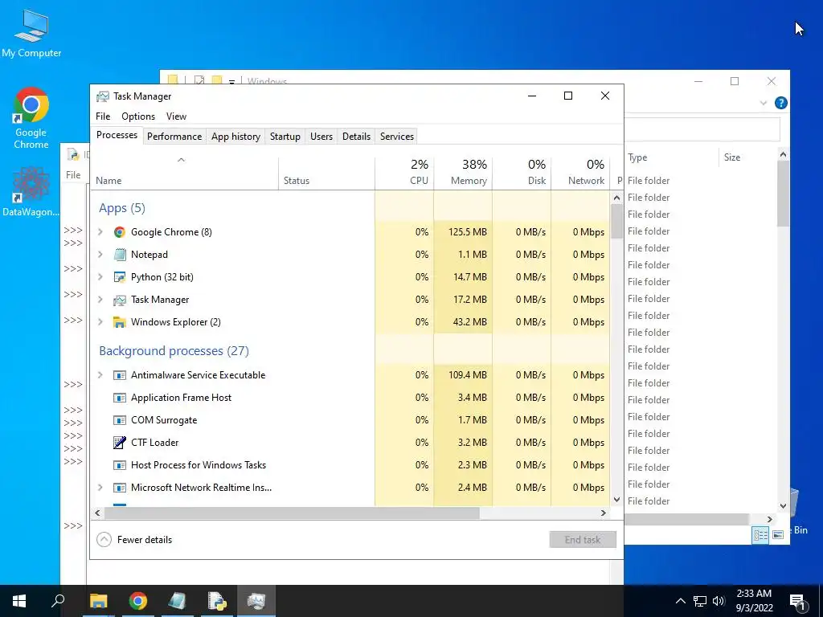823x617 pixels.
Task: Sort processes by Memory column
Action: 463,173
